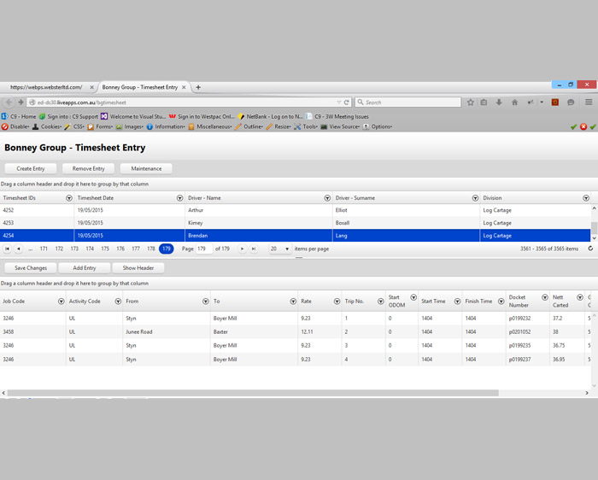Click the Create Entry button

(x=31, y=168)
